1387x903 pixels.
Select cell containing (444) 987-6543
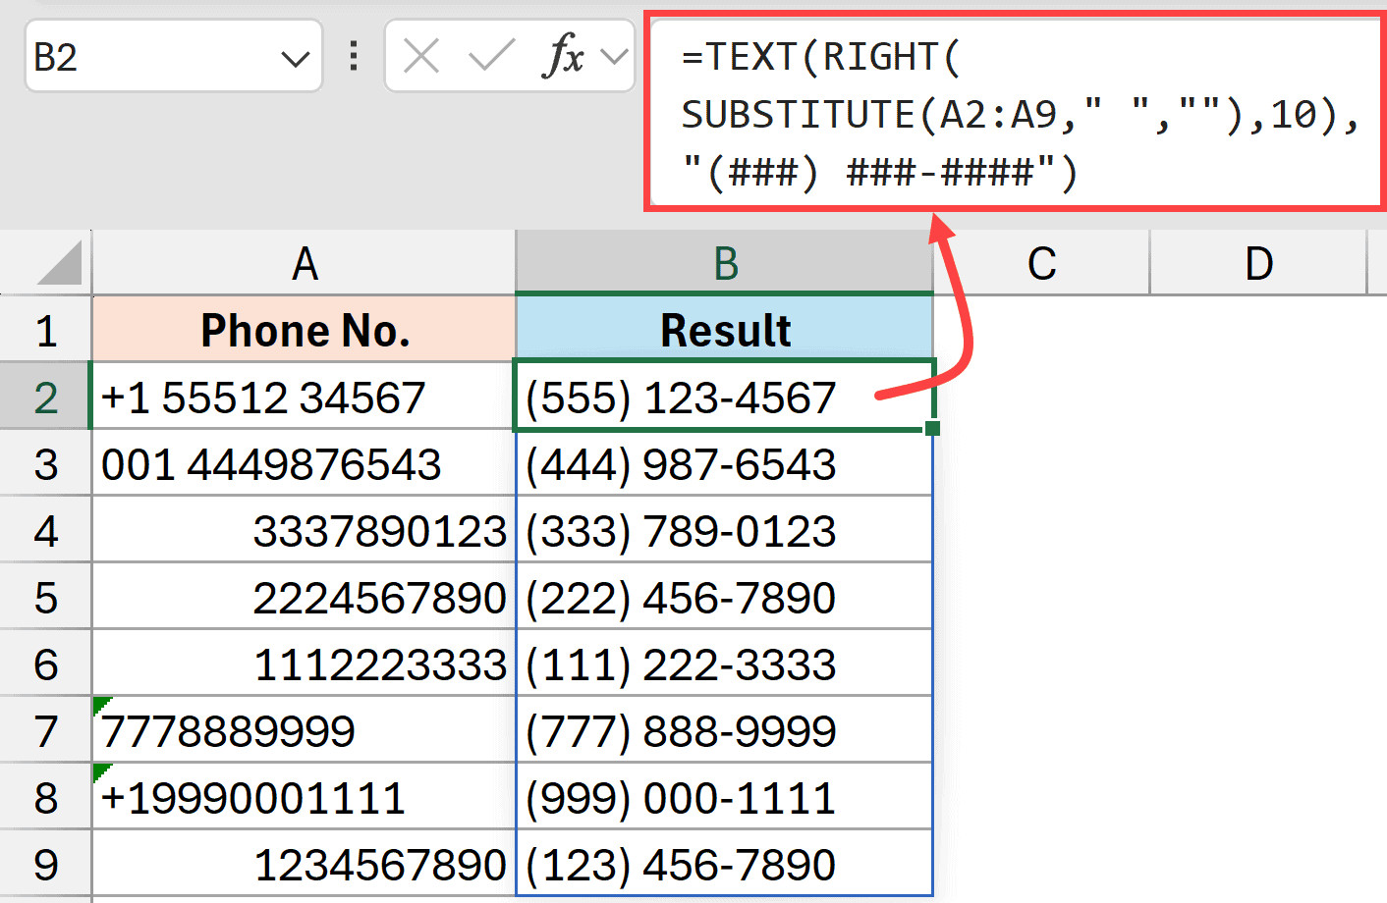click(x=725, y=464)
